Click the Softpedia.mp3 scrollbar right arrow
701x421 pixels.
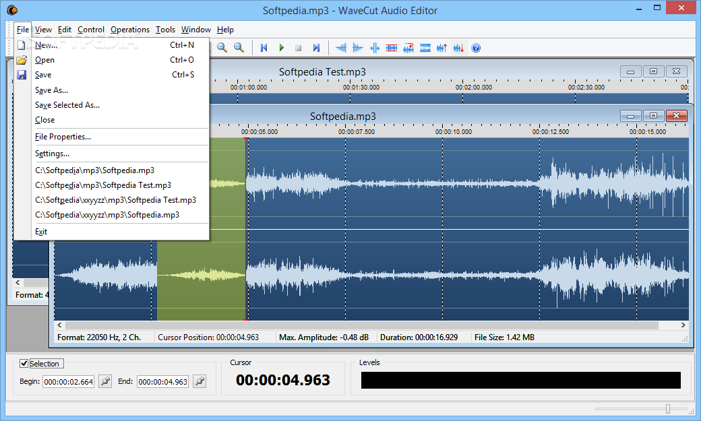[683, 325]
